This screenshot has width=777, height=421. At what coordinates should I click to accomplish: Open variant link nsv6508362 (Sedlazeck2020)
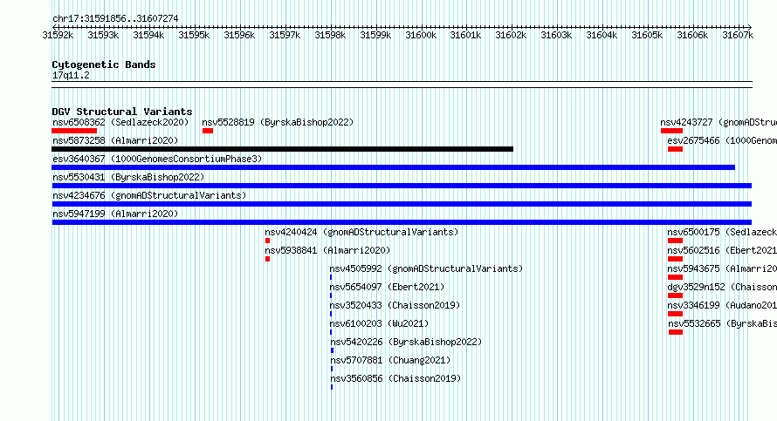[x=120, y=122]
